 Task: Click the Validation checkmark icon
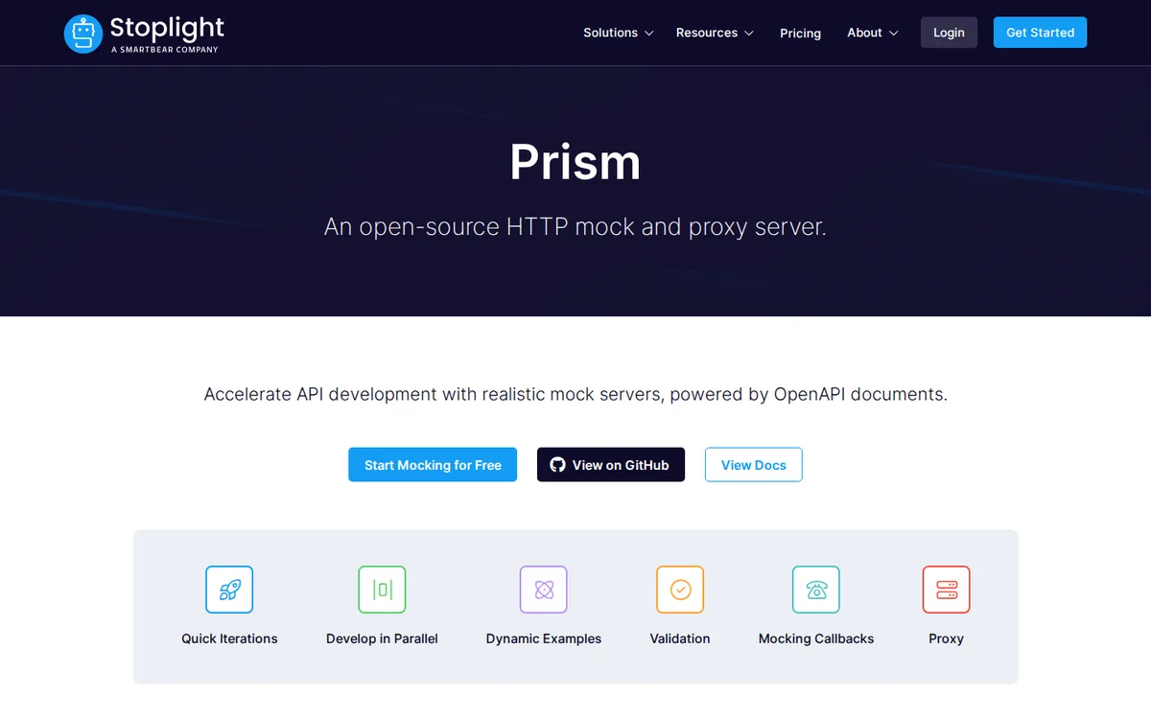(680, 590)
